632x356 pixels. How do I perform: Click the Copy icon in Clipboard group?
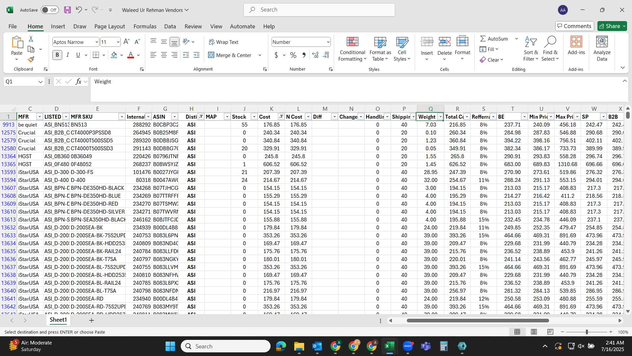pos(31,49)
